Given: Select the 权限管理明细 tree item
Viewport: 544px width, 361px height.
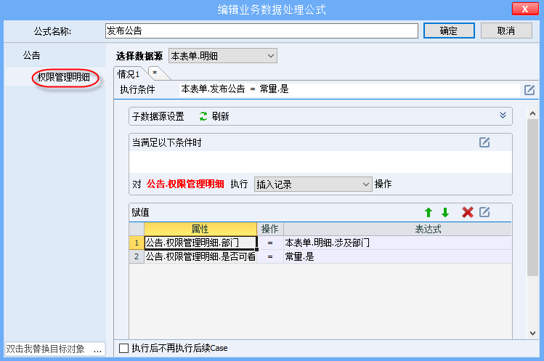Looking at the screenshot, I should [x=63, y=77].
